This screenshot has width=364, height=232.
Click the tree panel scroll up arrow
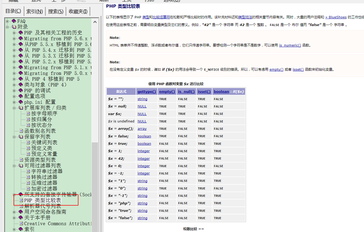94,22
